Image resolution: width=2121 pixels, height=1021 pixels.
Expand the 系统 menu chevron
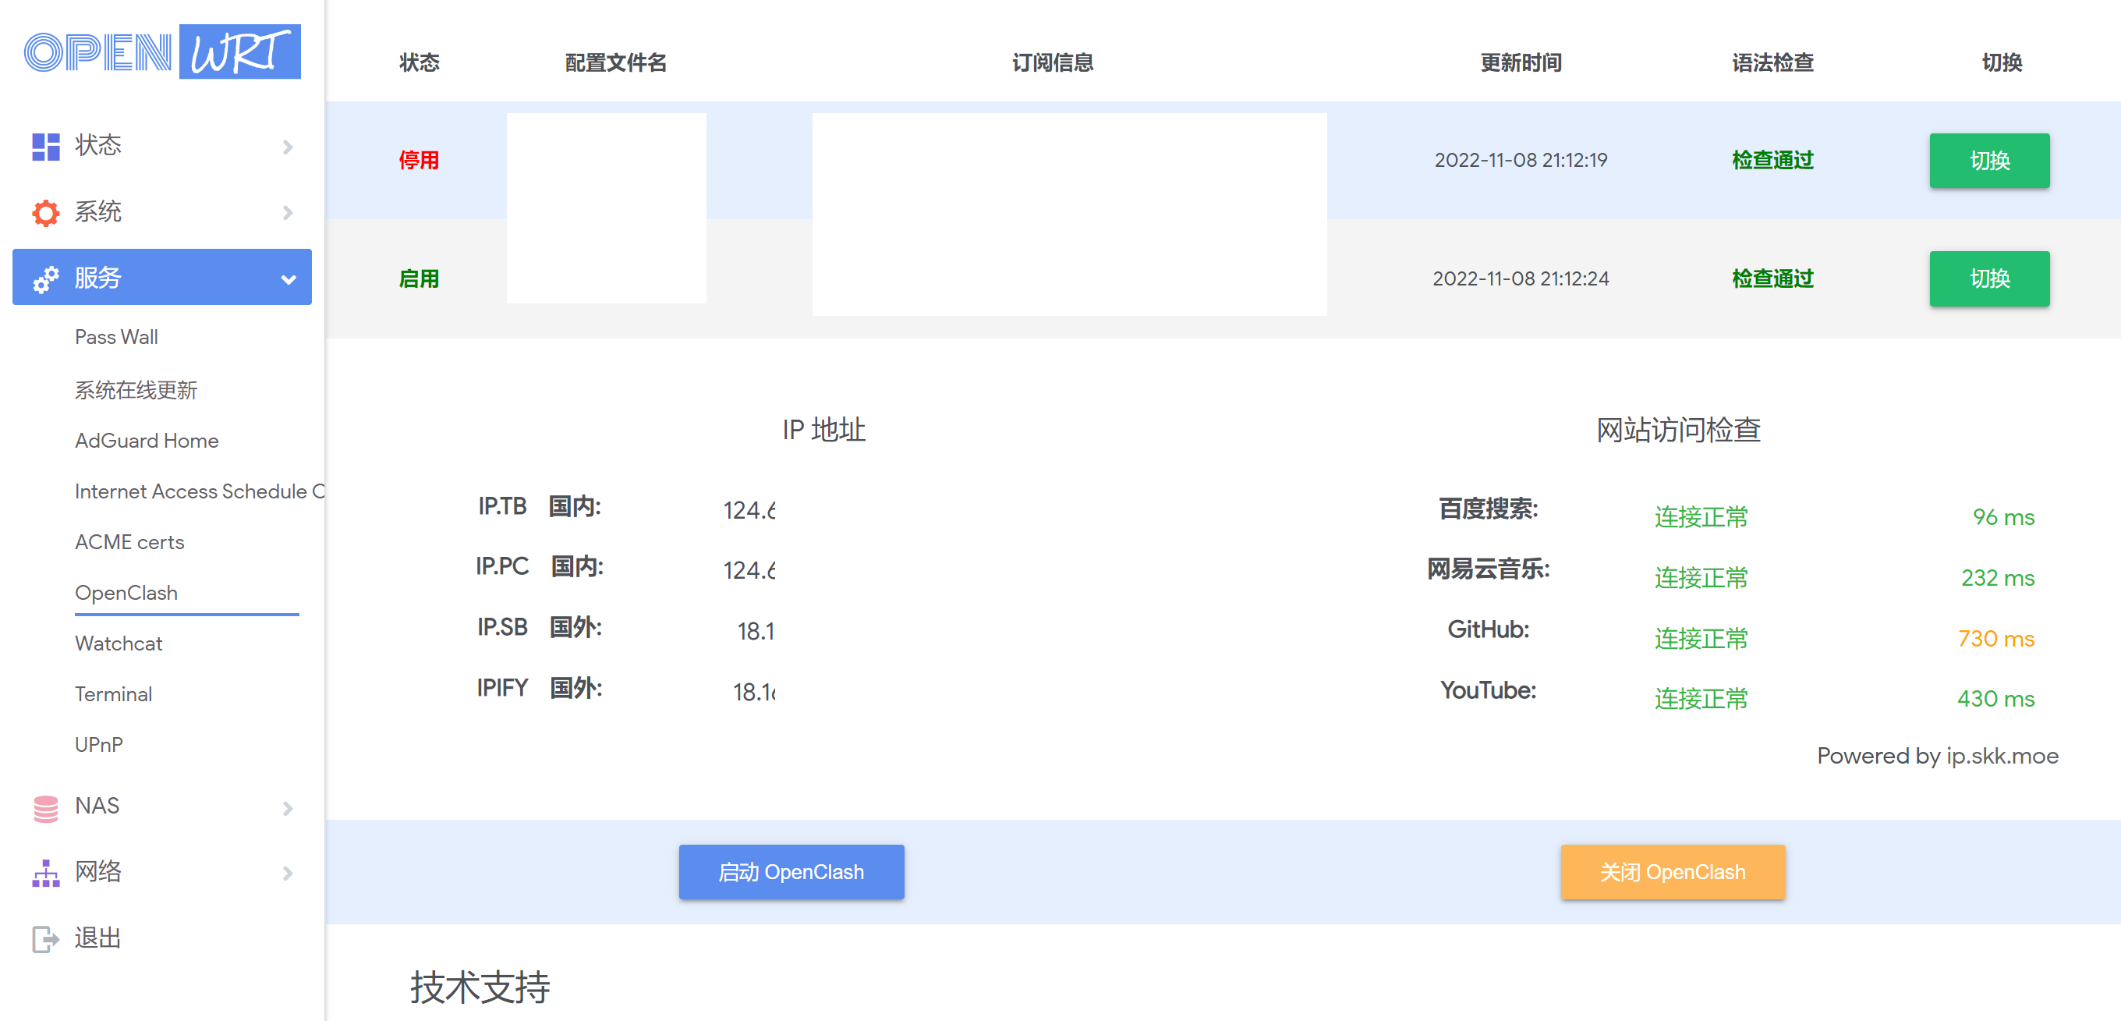288,212
